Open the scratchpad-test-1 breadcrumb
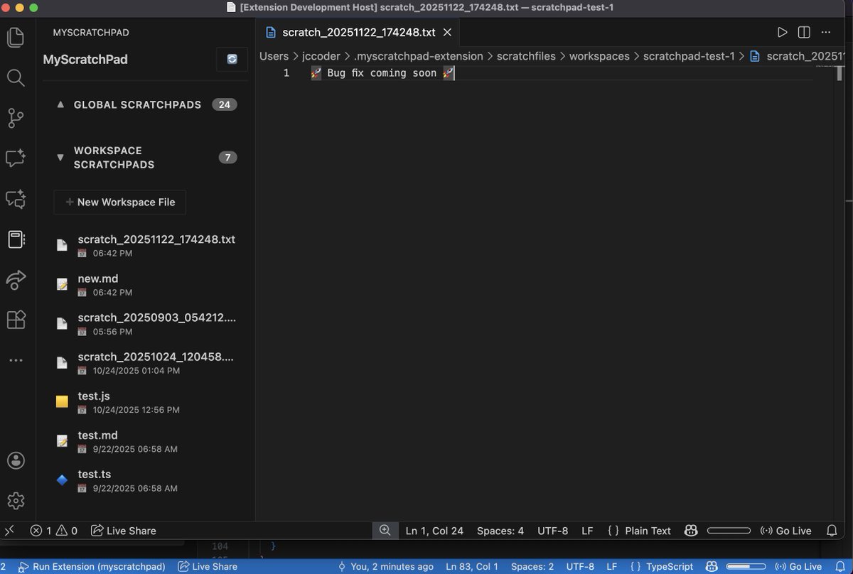The width and height of the screenshot is (853, 574). 689,56
